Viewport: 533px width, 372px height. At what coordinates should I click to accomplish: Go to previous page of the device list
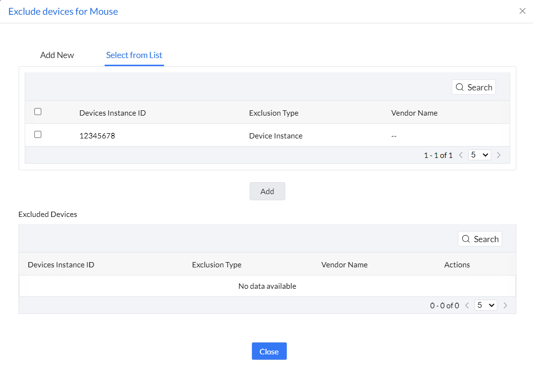point(461,155)
